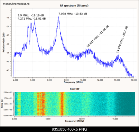Viewport: 139px width, 132px height.
Task: Click the MonoChromeTest.r8 file name label
Action: (16, 4)
